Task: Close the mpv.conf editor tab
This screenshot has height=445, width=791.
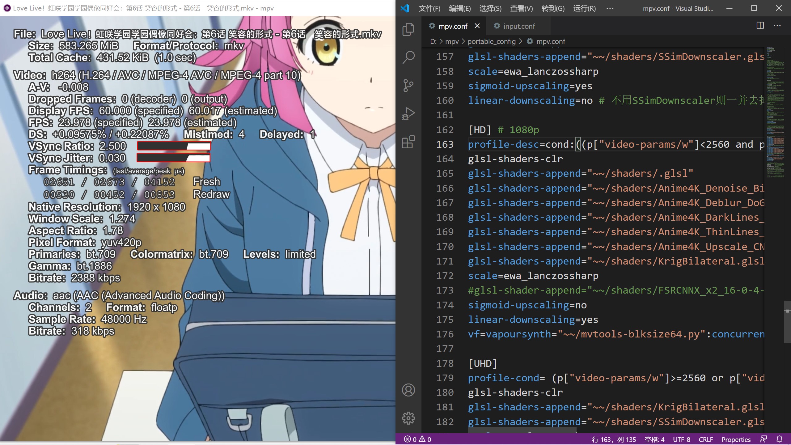Action: pos(477,26)
